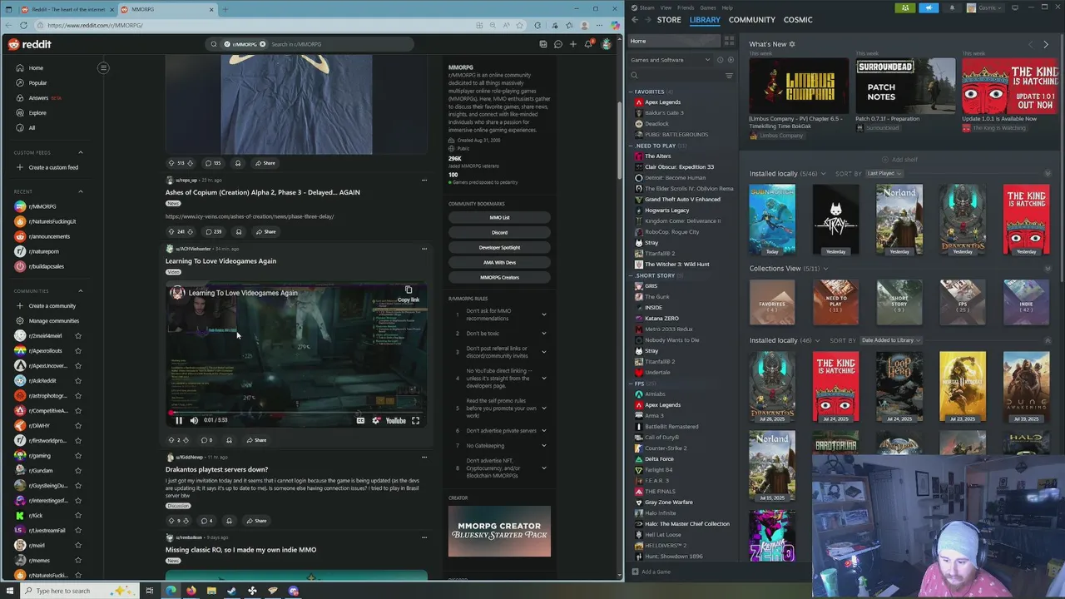Expand rule 7 No Gatekeeping
1065x599 pixels.
tap(544, 446)
